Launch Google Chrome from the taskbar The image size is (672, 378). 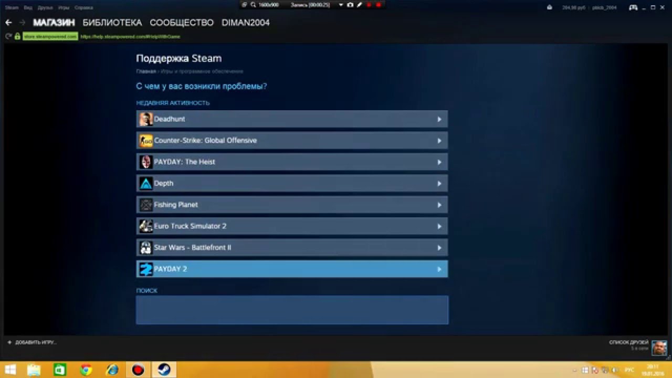click(x=86, y=370)
